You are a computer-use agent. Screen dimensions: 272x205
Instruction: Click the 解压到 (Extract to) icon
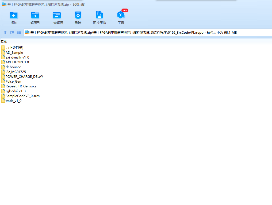coord(35,15)
